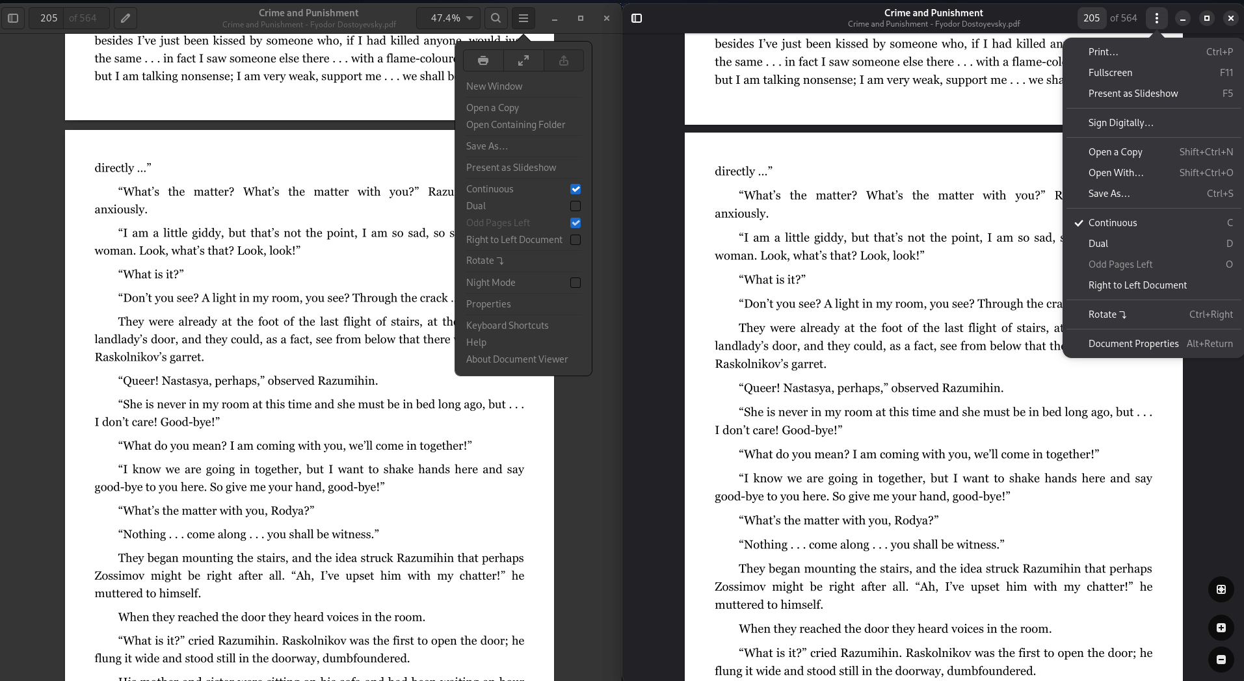Click New Window in the menu
Viewport: 1244px width, 681px height.
coord(493,86)
